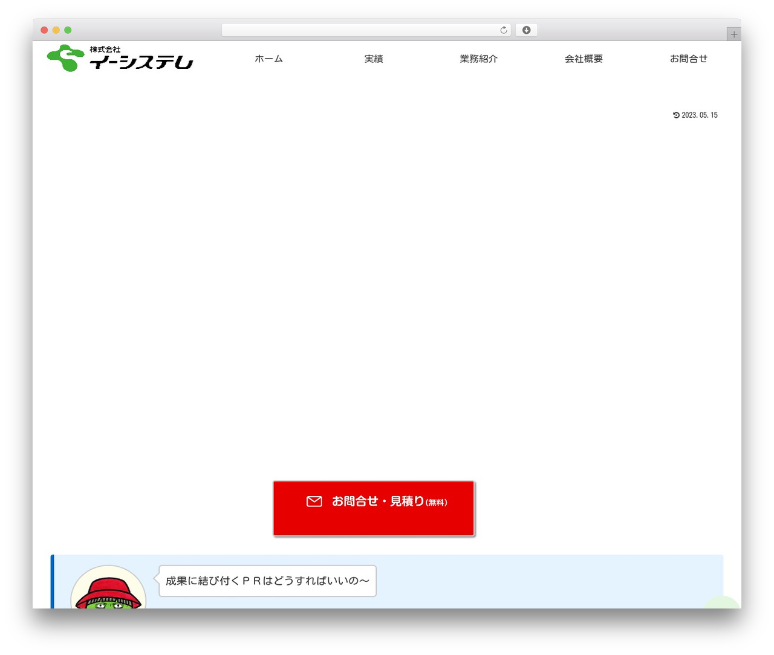Screen dimensions: 774x655
Task: Focus the browser address bar
Action: point(366,30)
